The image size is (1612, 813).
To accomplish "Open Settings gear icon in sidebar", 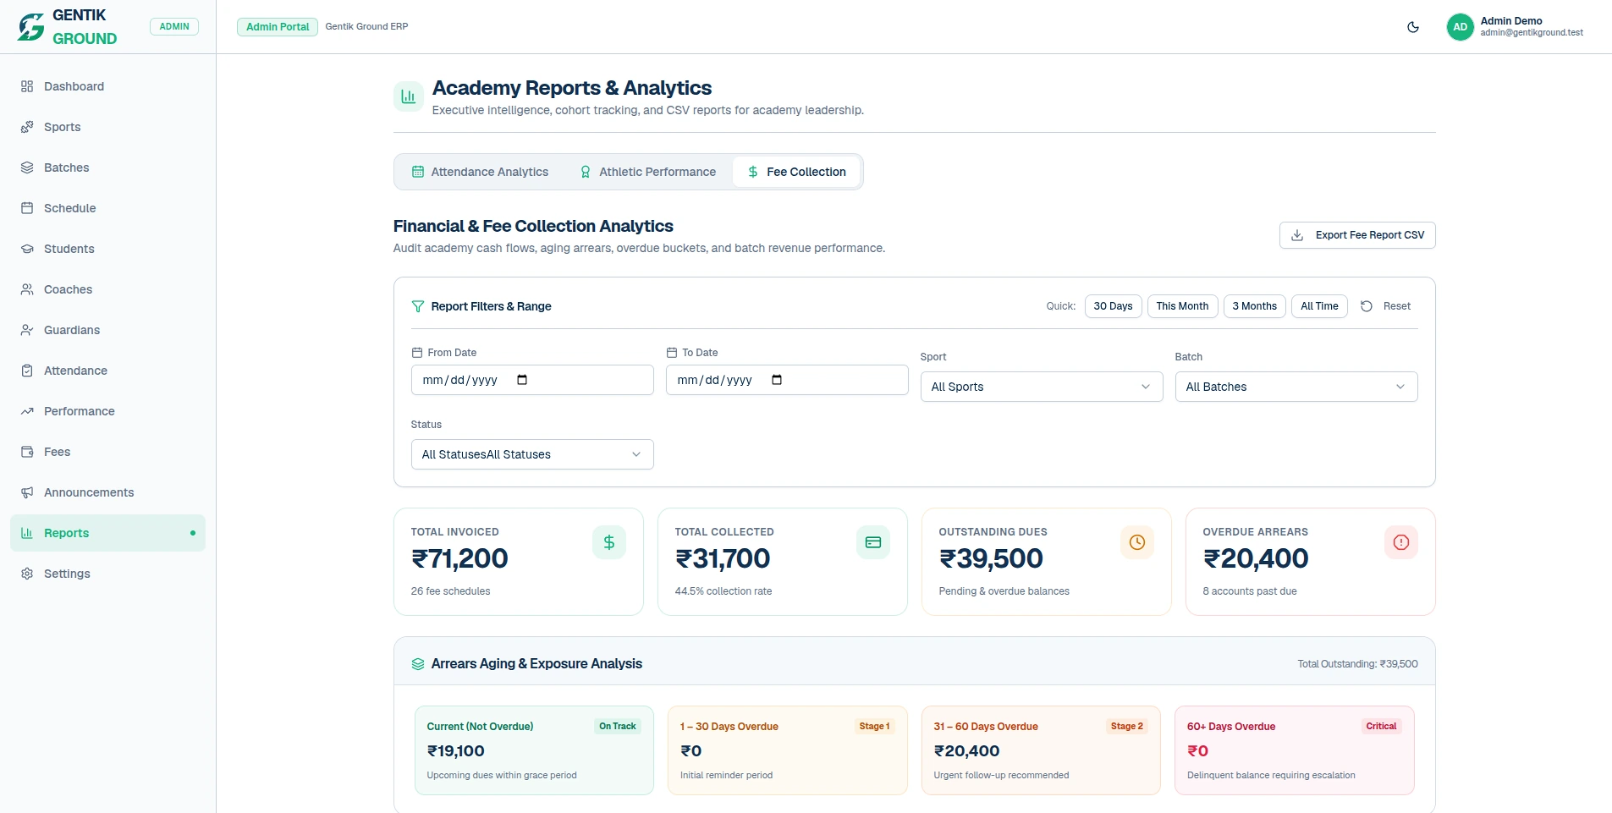I will pyautogui.click(x=27, y=574).
